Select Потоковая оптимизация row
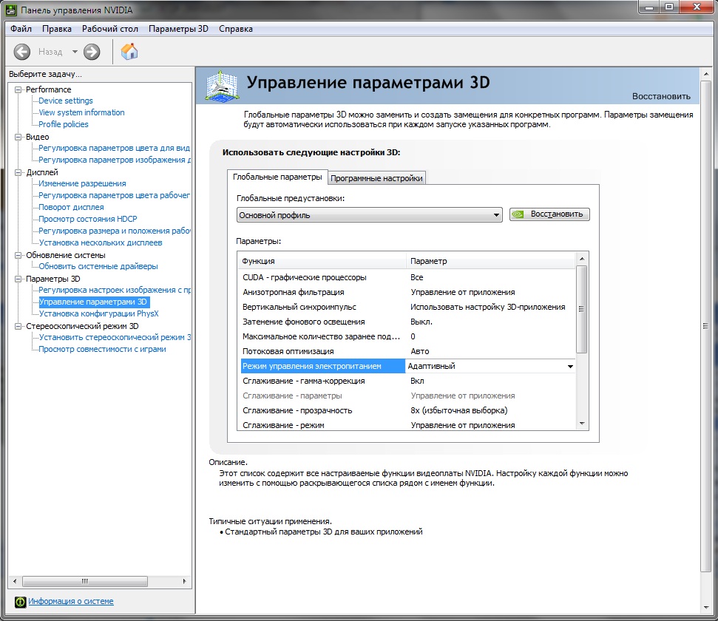Screen dimensions: 718x621 (407, 351)
